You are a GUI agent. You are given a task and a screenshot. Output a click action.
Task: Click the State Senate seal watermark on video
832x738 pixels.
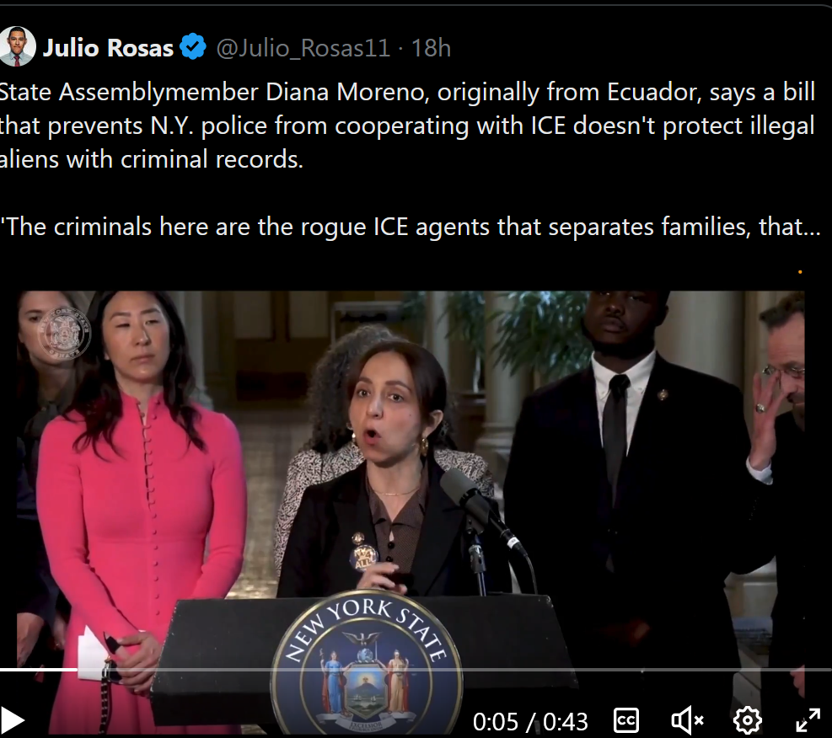point(64,334)
